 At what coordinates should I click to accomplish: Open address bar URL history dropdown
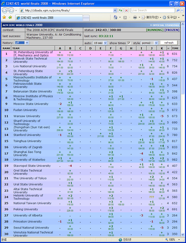point(115,10)
